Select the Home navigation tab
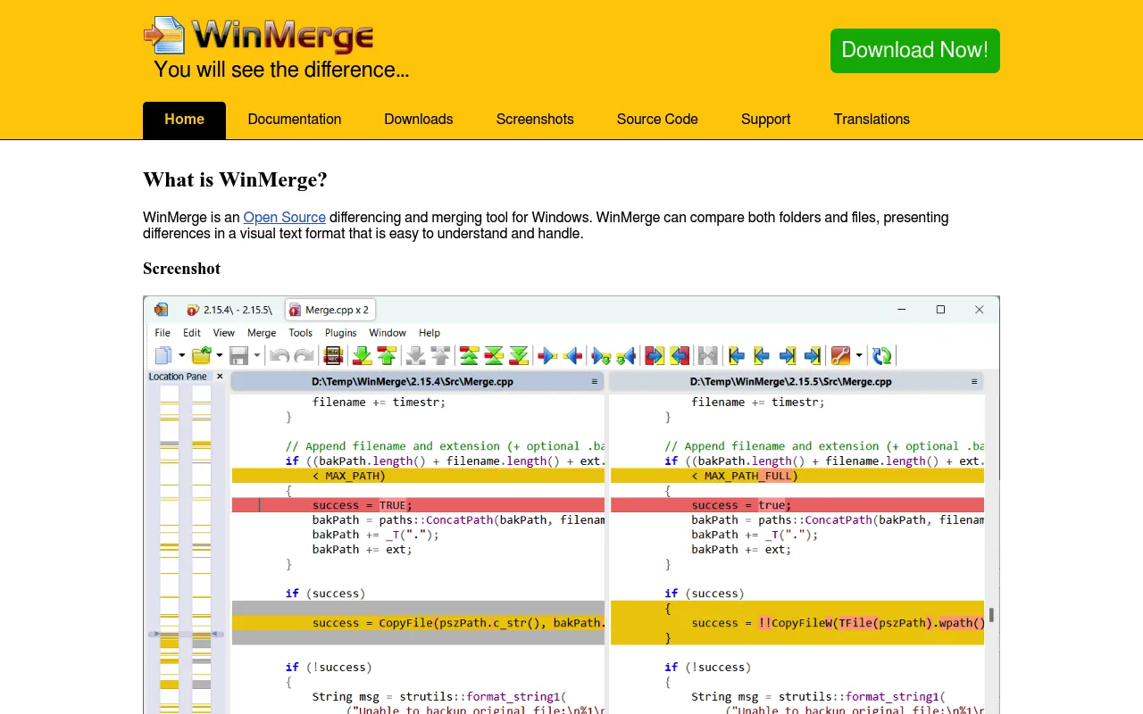 point(184,120)
